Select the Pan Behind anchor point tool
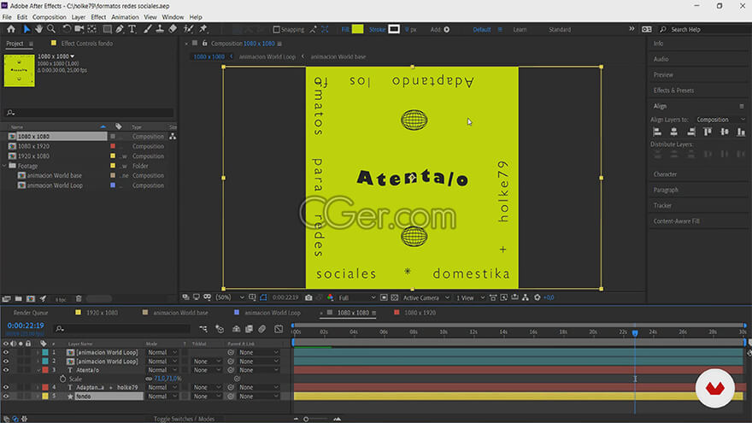Screen dimensions: 752x423 (x=91, y=29)
